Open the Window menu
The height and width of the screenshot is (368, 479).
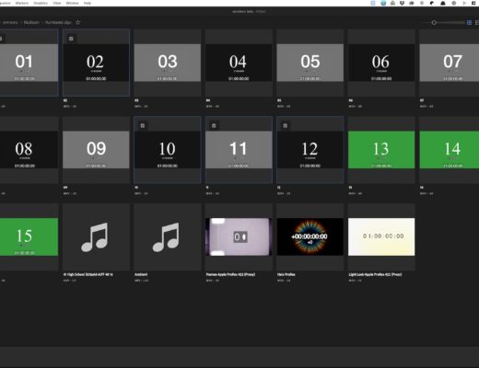coord(72,3)
